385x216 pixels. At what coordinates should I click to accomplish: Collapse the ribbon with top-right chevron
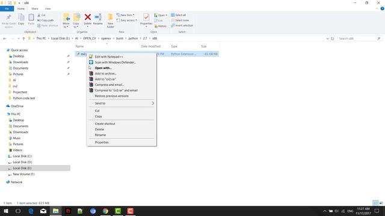(x=377, y=8)
